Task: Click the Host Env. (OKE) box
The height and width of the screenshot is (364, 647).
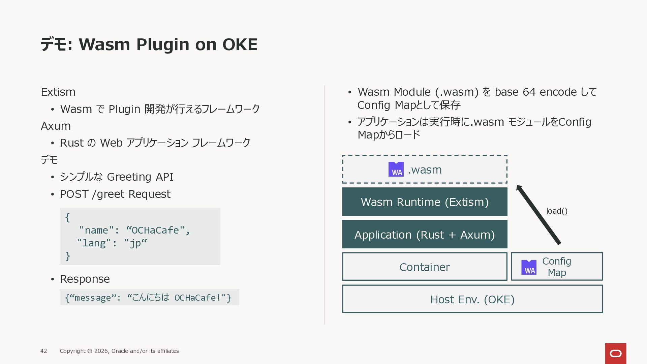Action: coord(472,299)
